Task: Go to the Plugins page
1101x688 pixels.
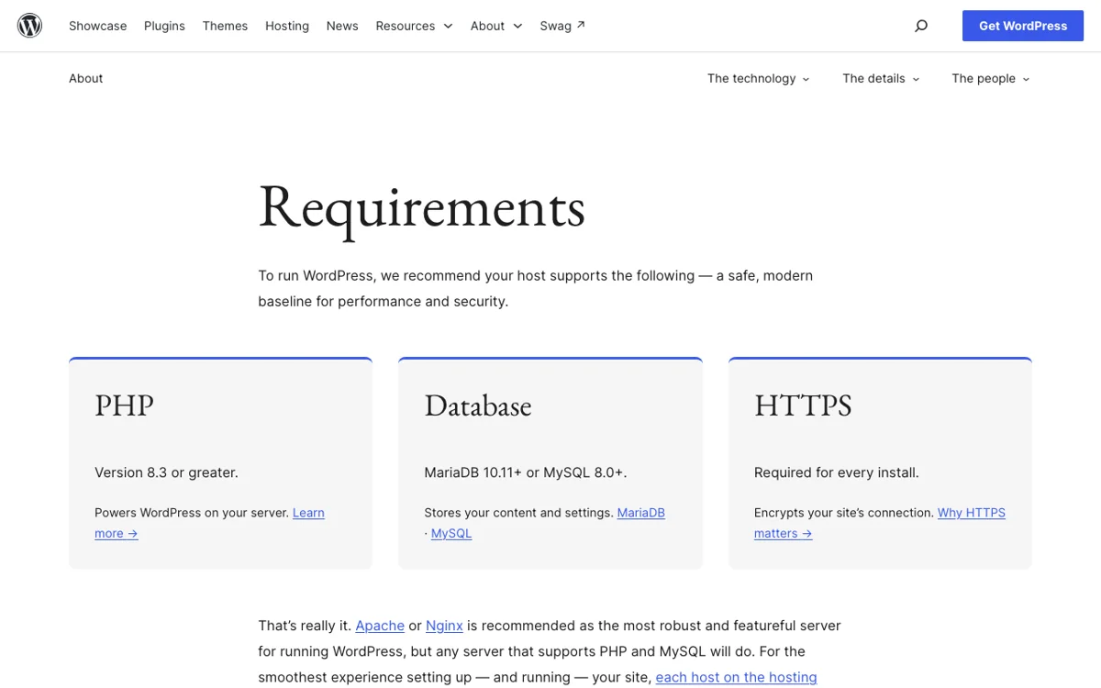Action: pos(164,26)
